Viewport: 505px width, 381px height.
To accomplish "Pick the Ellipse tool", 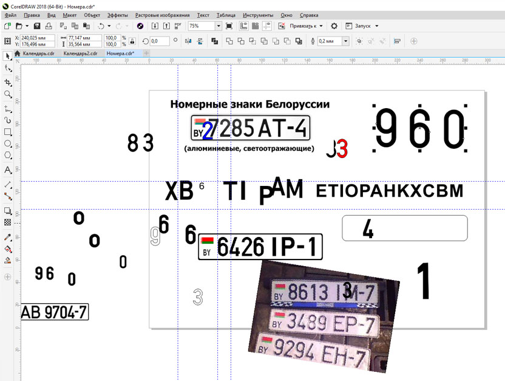I will coord(8,144).
